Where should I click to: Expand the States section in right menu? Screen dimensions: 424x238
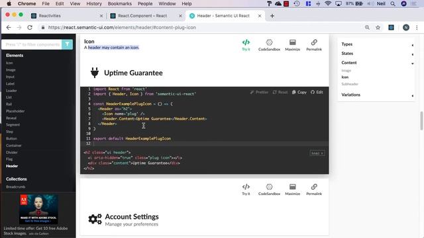coord(377,54)
